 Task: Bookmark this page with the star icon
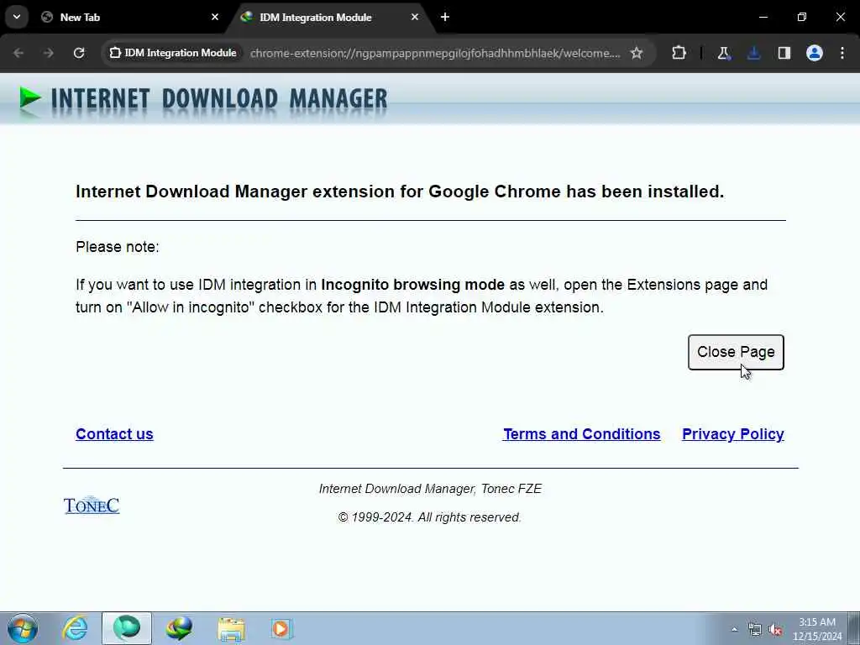(637, 53)
